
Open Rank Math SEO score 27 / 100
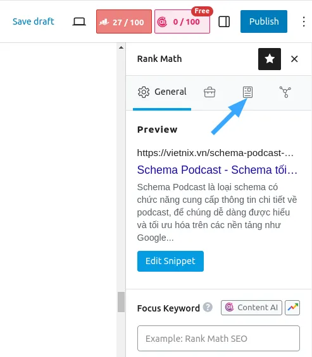[124, 21]
